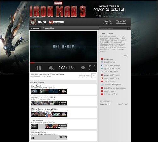This screenshot has width=158, height=142.
Task: Pause the video with the pause button
Action: pyautogui.click(x=38, y=68)
